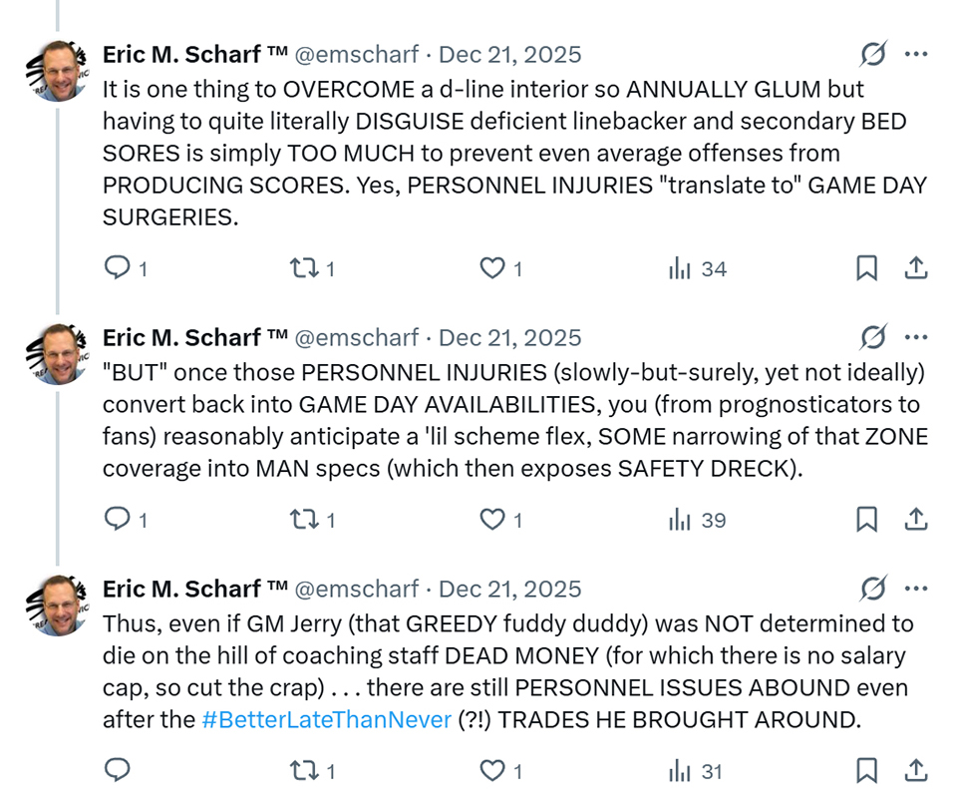Click the #BetterLateThanNever hashtag
The image size is (957, 810).
tap(327, 719)
